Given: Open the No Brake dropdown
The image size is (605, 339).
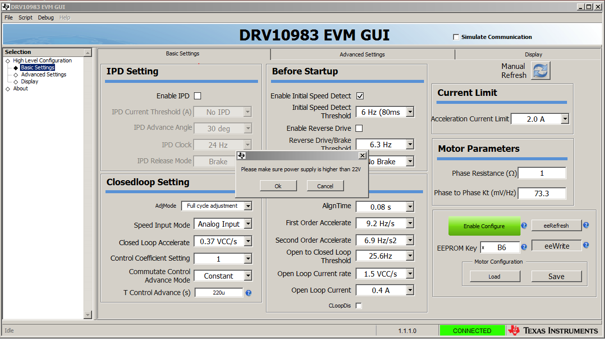Looking at the screenshot, I should (x=410, y=161).
